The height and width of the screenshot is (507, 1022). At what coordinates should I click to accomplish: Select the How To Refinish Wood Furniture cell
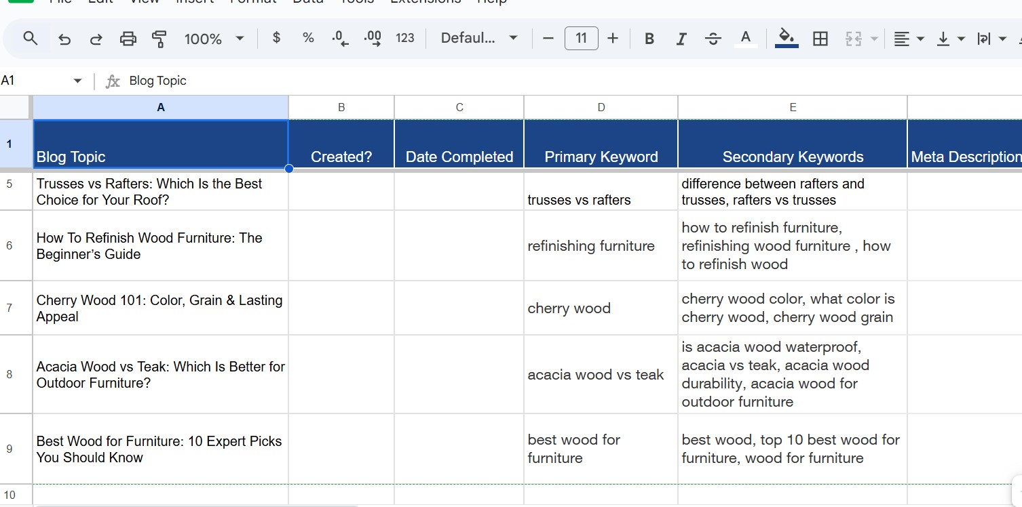[x=161, y=246]
